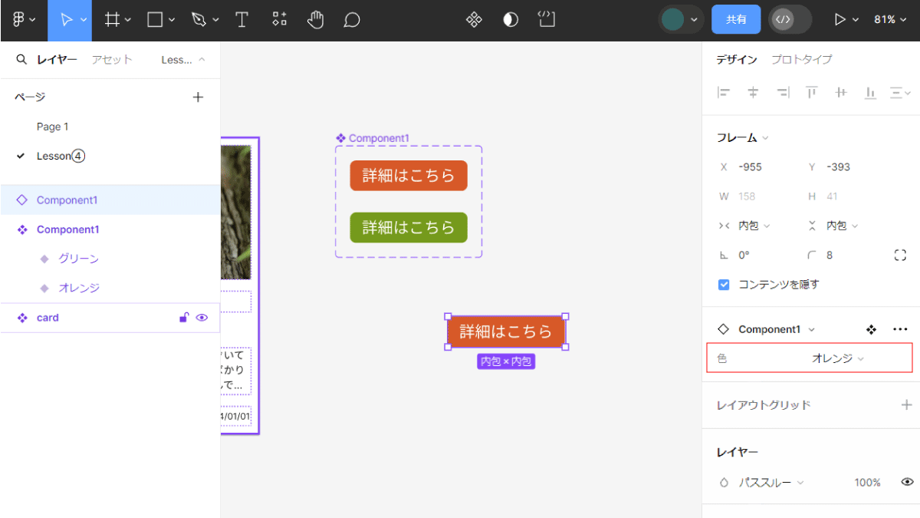Add a layout grid with plus icon

click(x=906, y=404)
